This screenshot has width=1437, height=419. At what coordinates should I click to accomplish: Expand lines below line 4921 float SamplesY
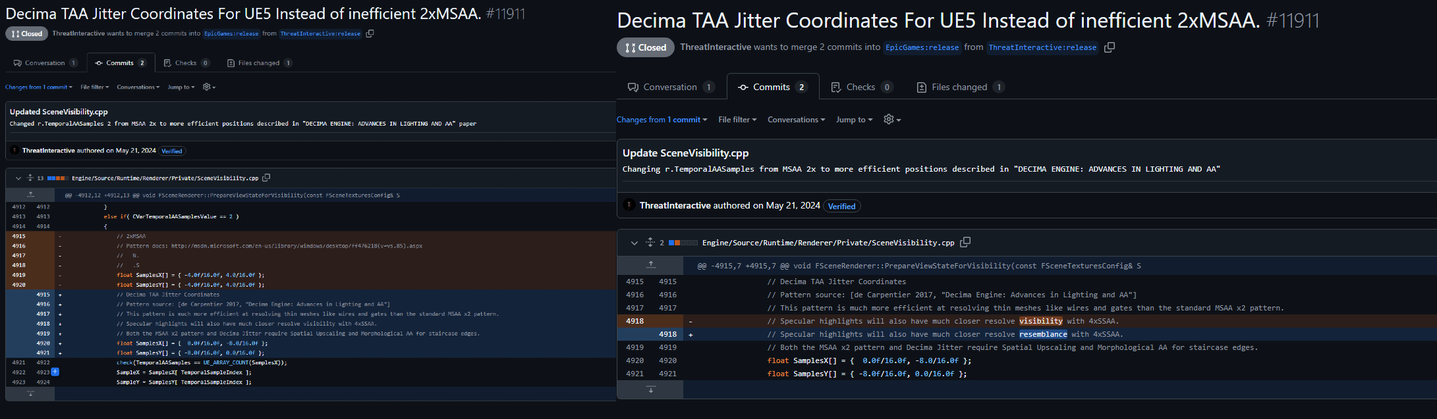650,389
